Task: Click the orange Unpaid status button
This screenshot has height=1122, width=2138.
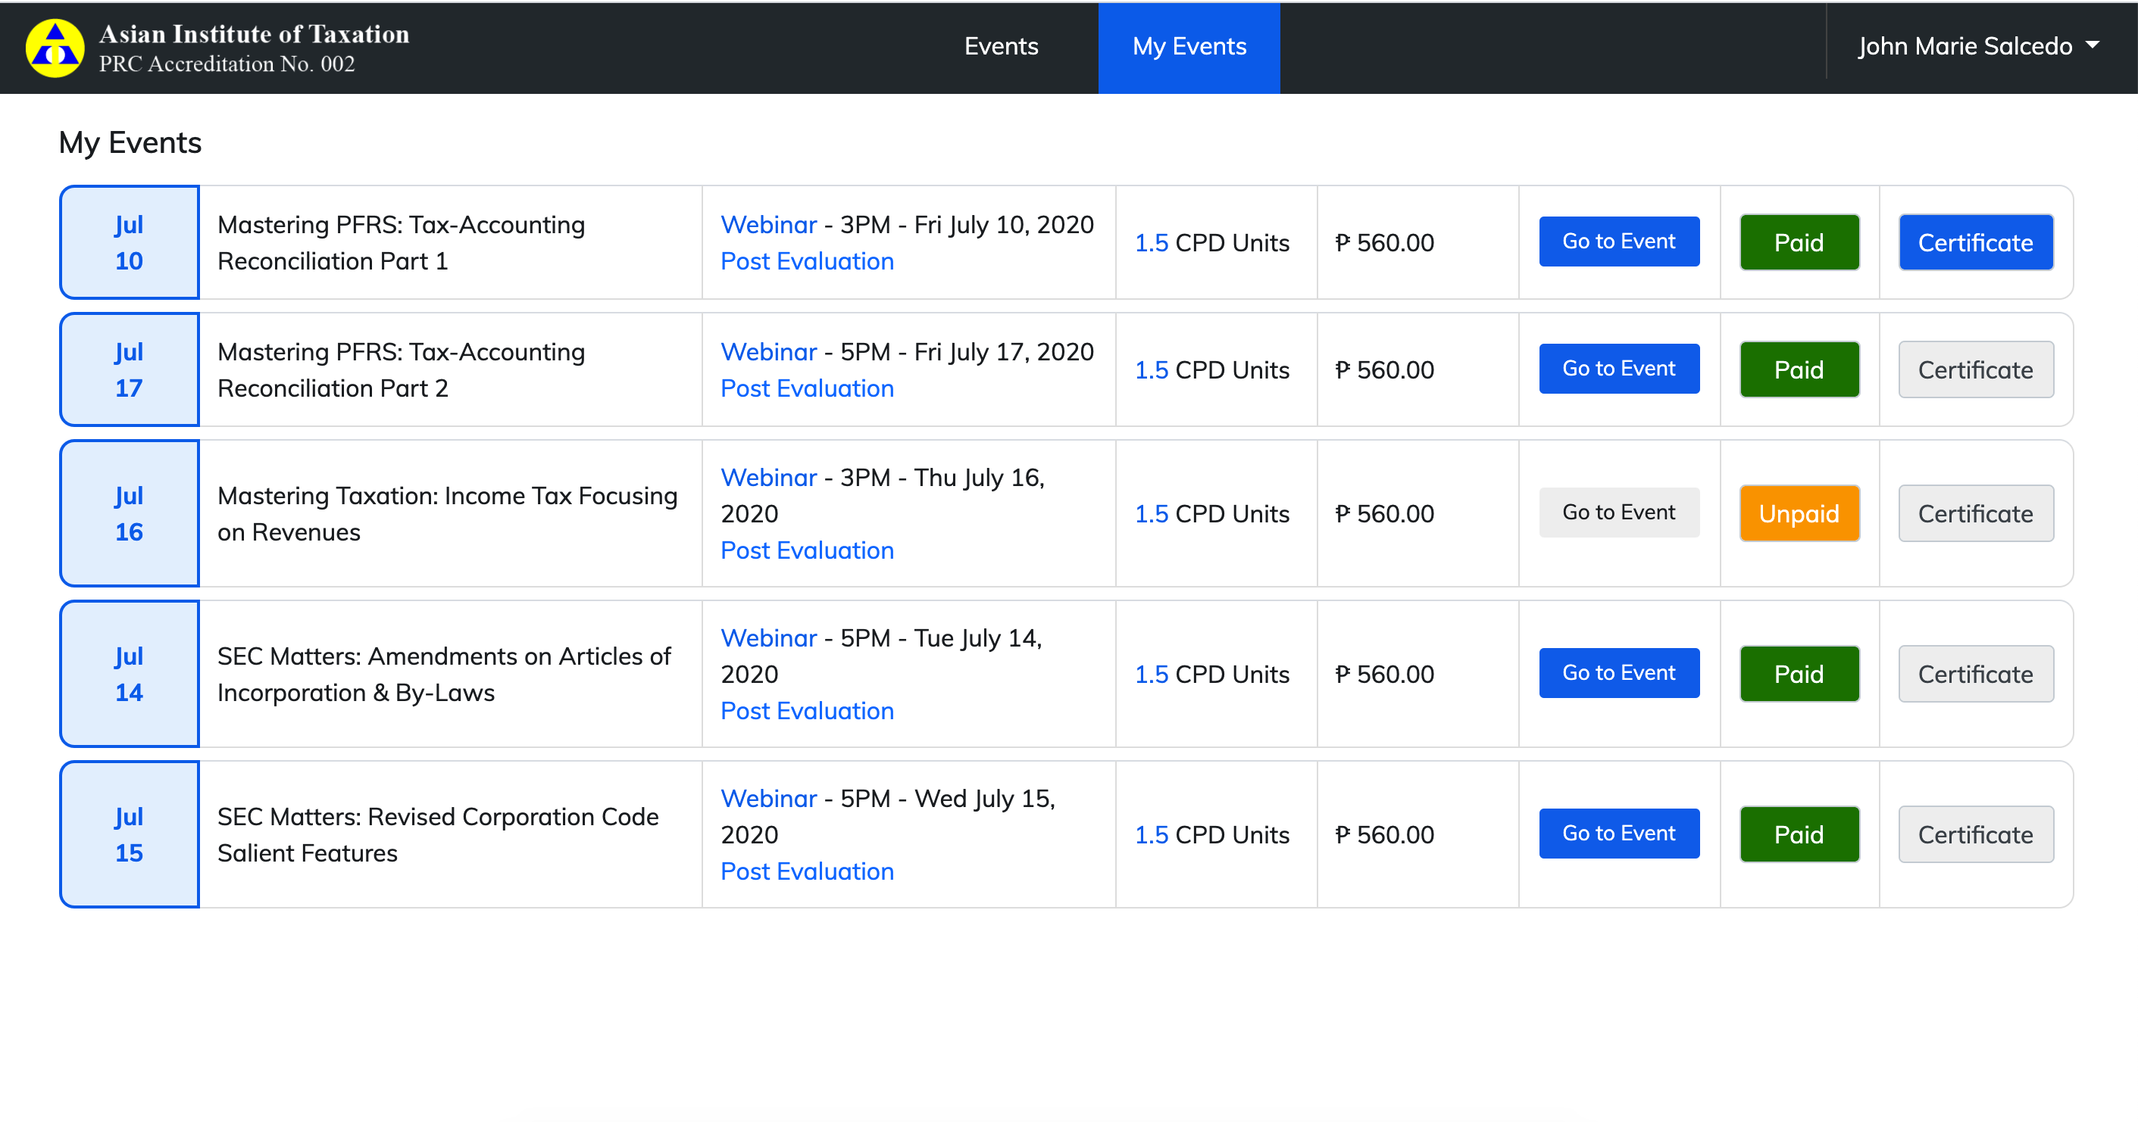Action: pyautogui.click(x=1799, y=513)
